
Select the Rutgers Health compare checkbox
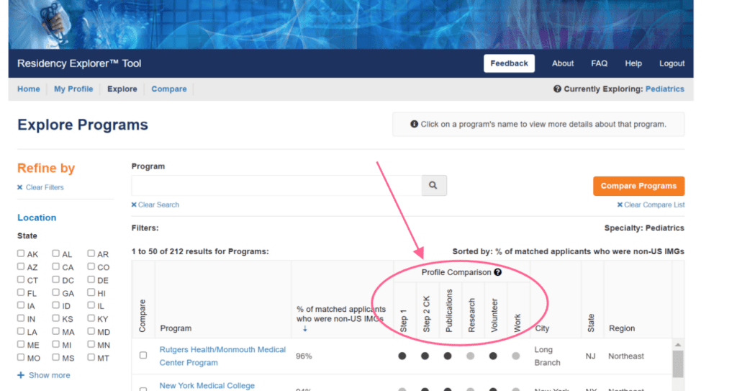143,356
